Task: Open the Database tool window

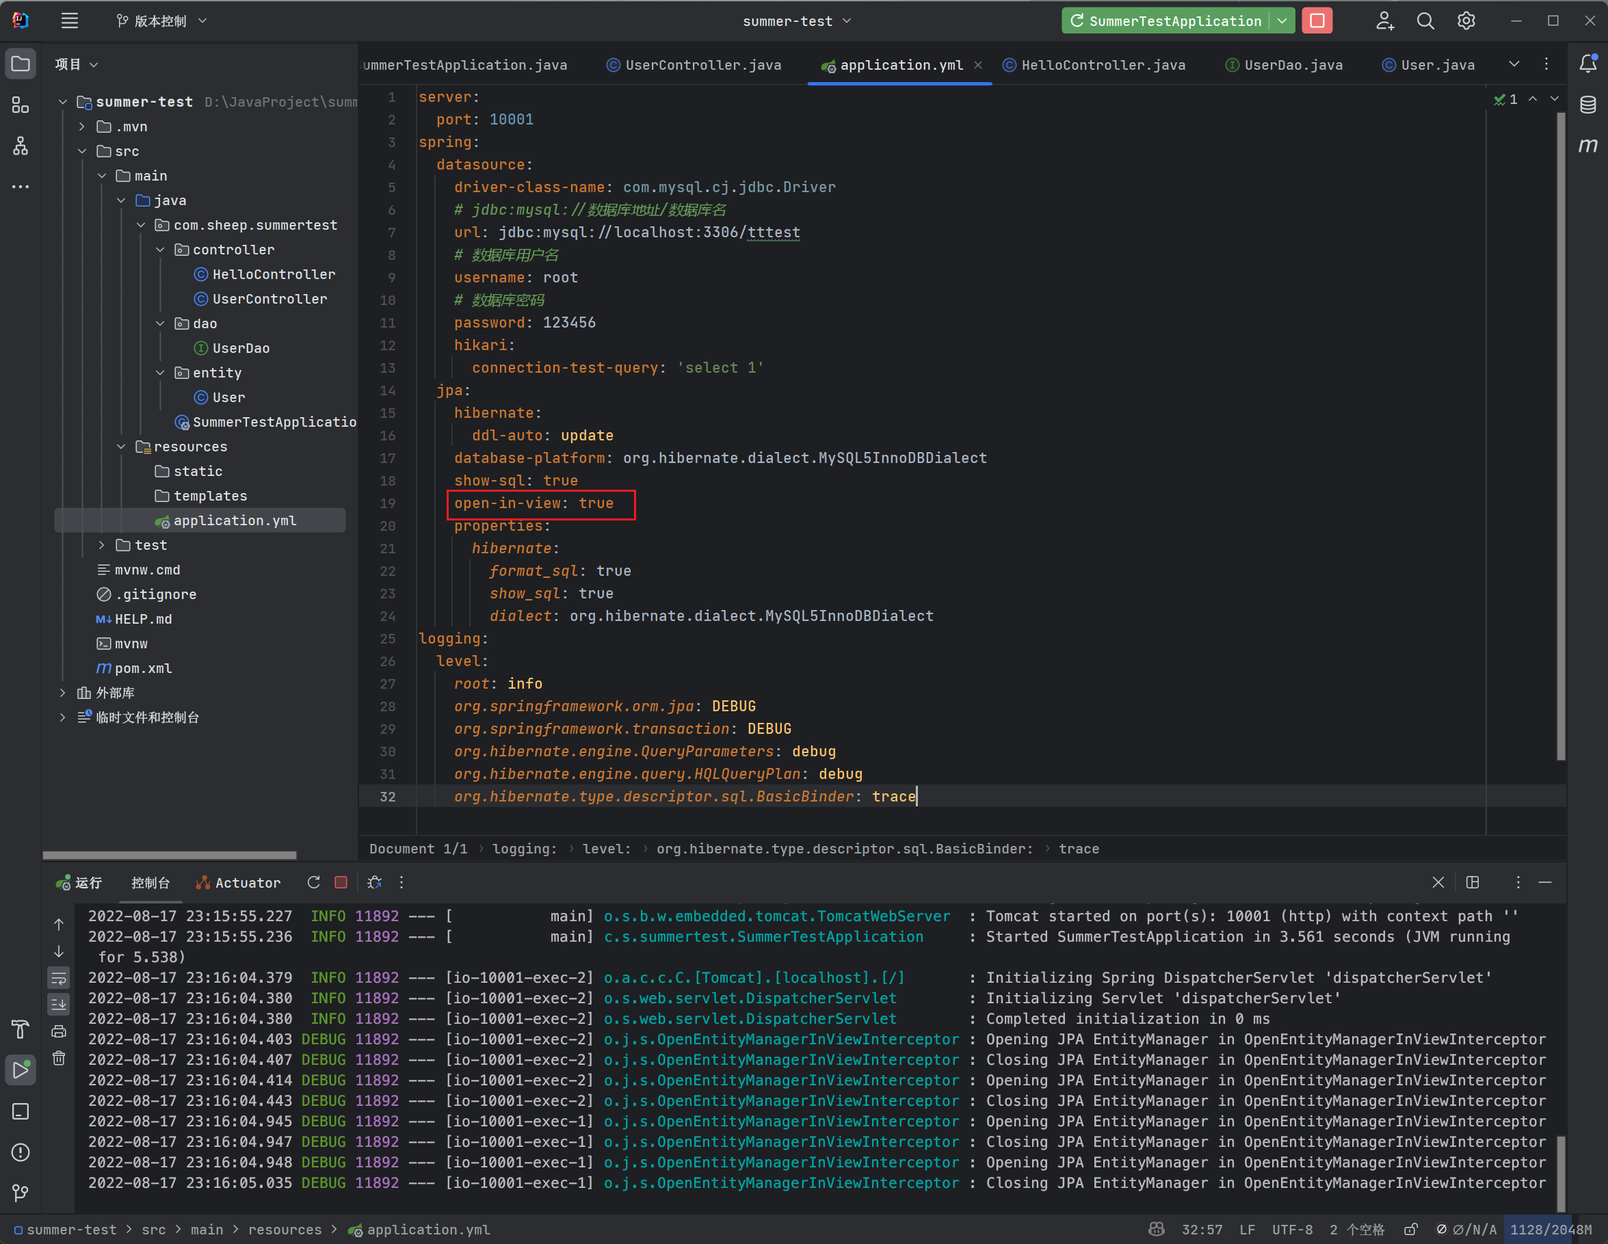Action: pos(1588,105)
